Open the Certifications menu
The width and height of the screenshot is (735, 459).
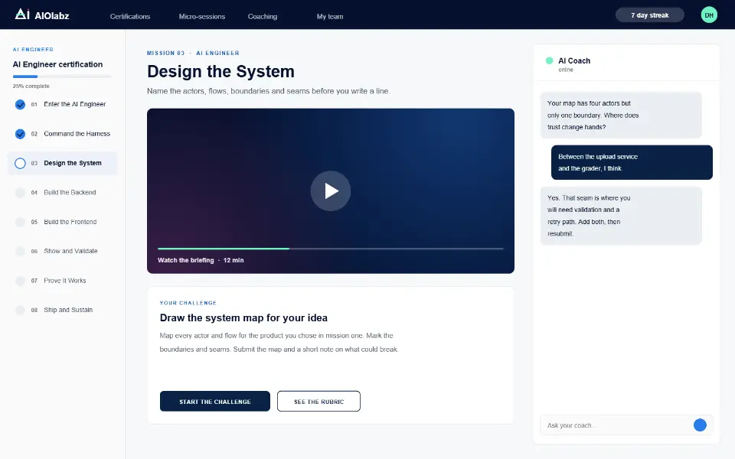pos(130,16)
